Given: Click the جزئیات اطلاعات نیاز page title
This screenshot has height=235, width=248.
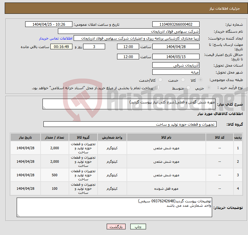Looking at the screenshot, I should click(x=225, y=8).
